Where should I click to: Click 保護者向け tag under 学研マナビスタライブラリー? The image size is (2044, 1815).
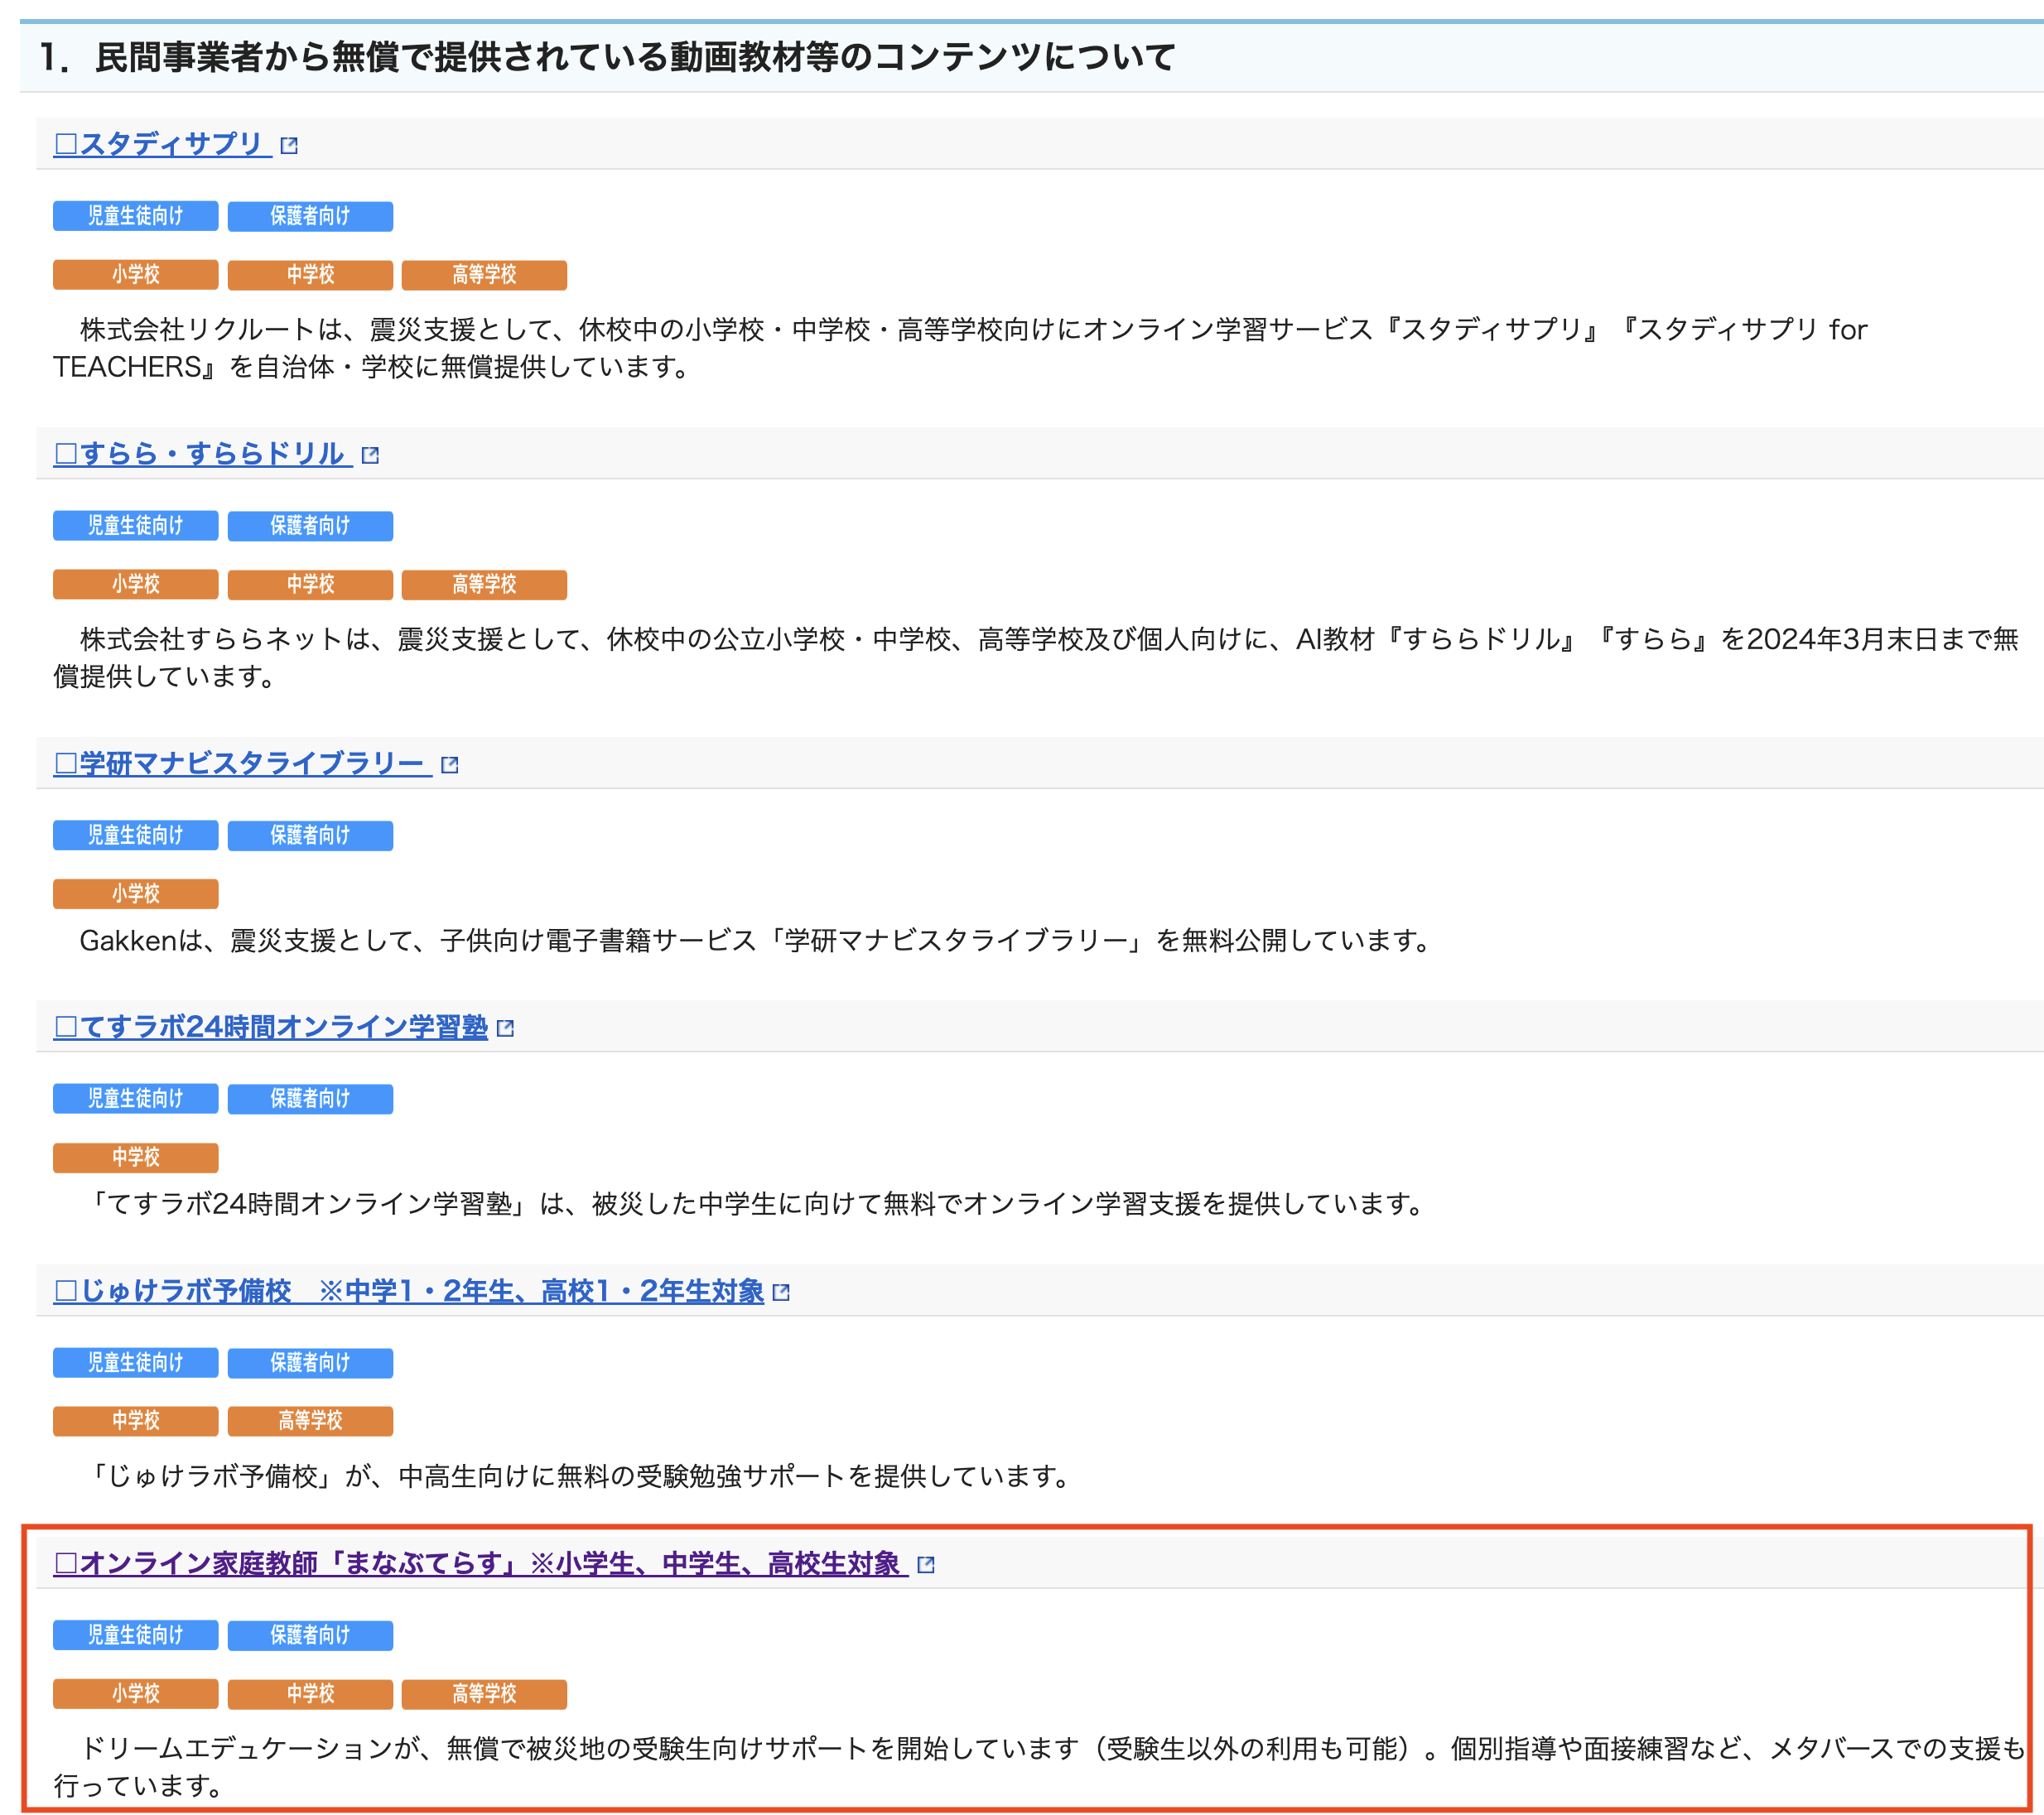pos(310,836)
